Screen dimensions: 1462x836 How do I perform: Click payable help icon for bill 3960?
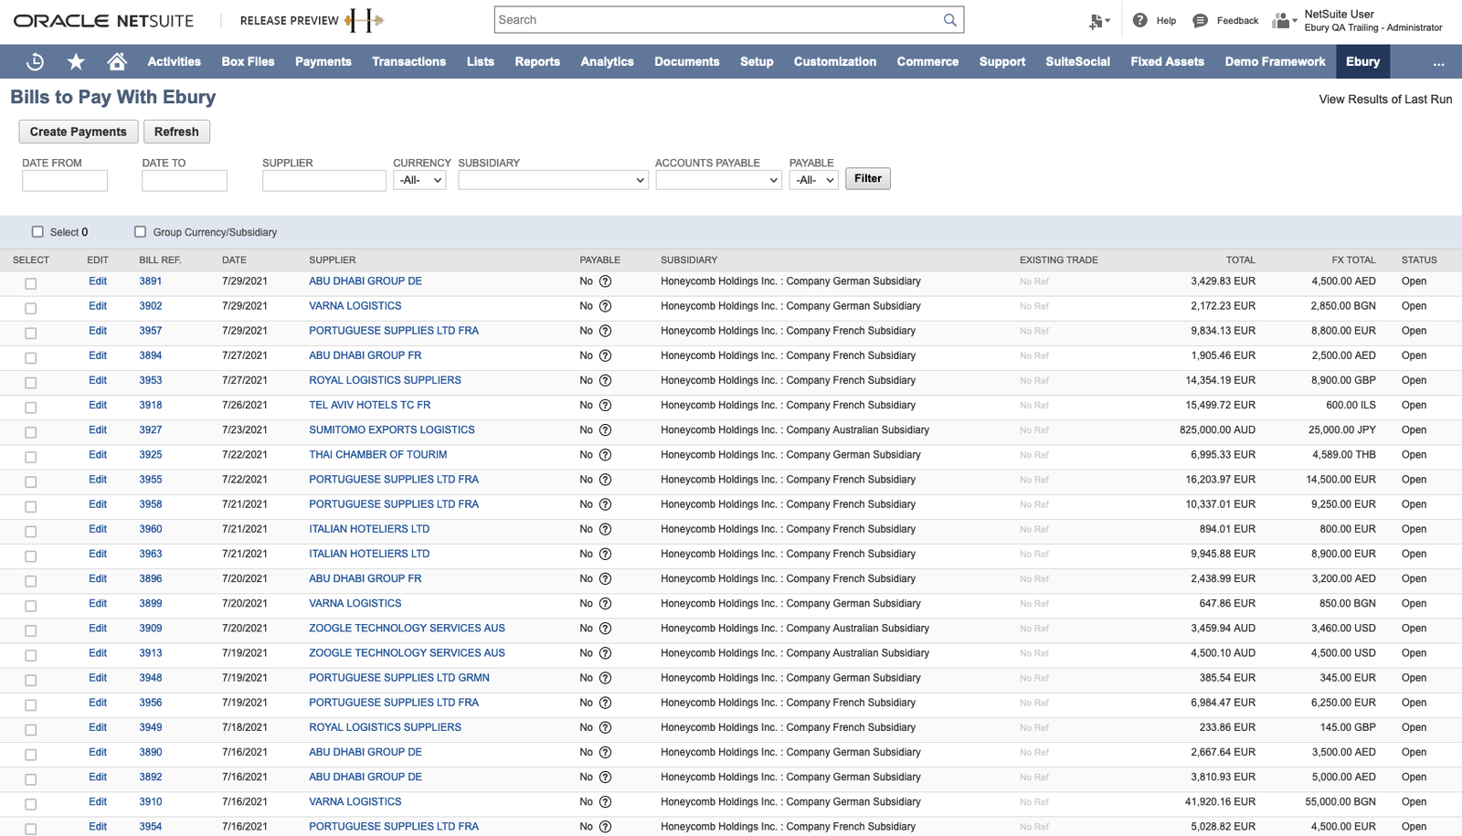(605, 529)
